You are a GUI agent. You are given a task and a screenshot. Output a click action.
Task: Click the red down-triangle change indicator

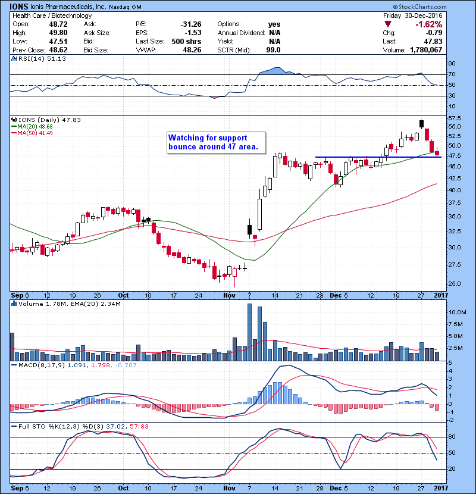coord(388,24)
